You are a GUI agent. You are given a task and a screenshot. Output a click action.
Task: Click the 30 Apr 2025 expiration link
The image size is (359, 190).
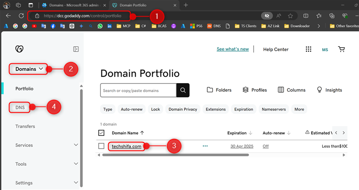[x=242, y=146]
